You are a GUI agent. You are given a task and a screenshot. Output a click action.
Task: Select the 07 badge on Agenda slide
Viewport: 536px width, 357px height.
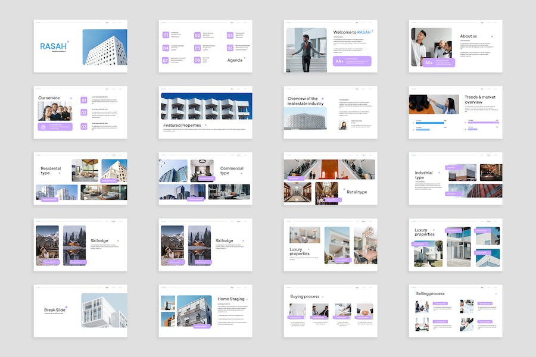165,60
